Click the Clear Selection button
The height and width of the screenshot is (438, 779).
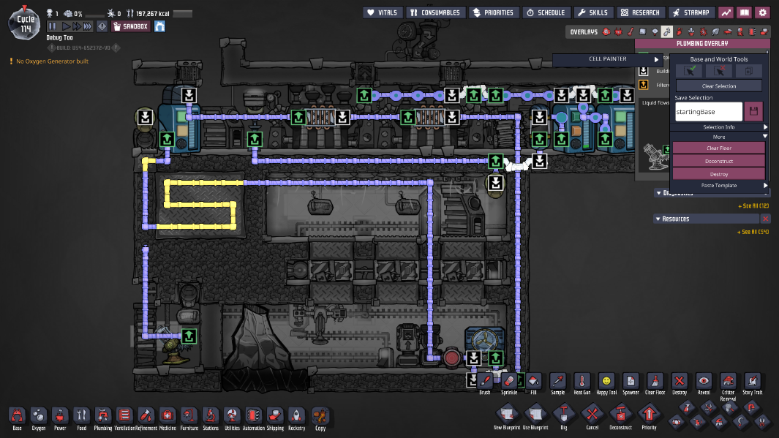point(719,86)
